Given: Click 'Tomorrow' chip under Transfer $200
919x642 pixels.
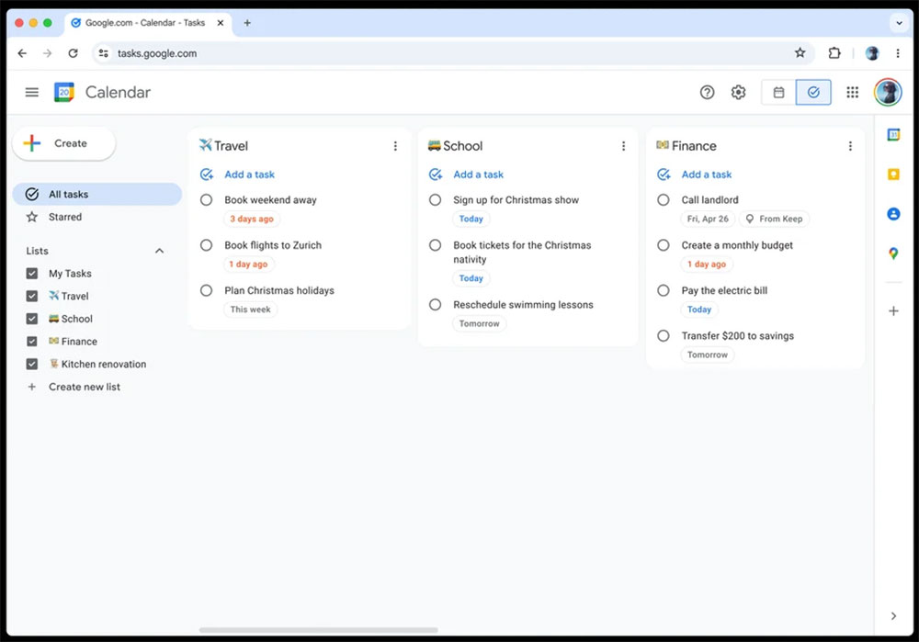Looking at the screenshot, I should point(707,355).
